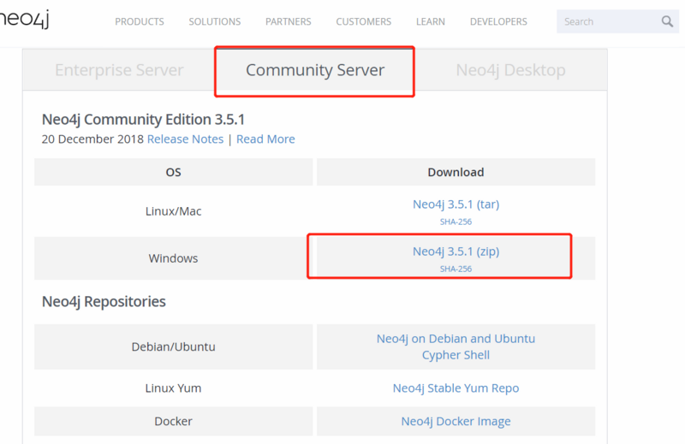The image size is (685, 444).
Task: Click the Read More link
Action: [265, 139]
